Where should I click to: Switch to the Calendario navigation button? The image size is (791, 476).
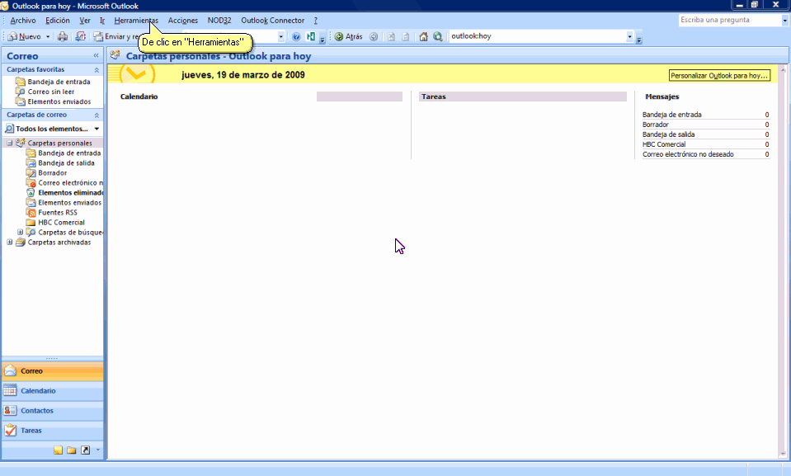[53, 391]
